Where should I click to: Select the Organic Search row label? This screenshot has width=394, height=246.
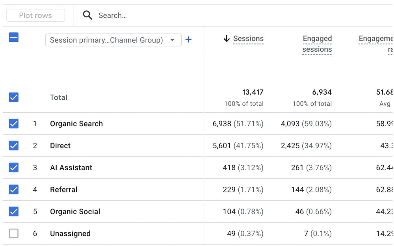[x=76, y=124]
